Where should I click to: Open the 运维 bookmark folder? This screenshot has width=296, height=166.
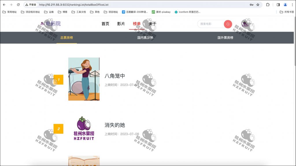click(49, 12)
